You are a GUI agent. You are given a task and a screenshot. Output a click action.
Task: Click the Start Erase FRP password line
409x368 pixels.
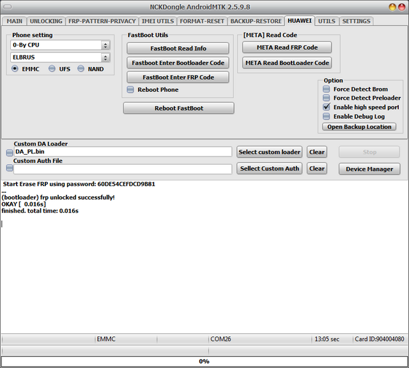coord(79,184)
